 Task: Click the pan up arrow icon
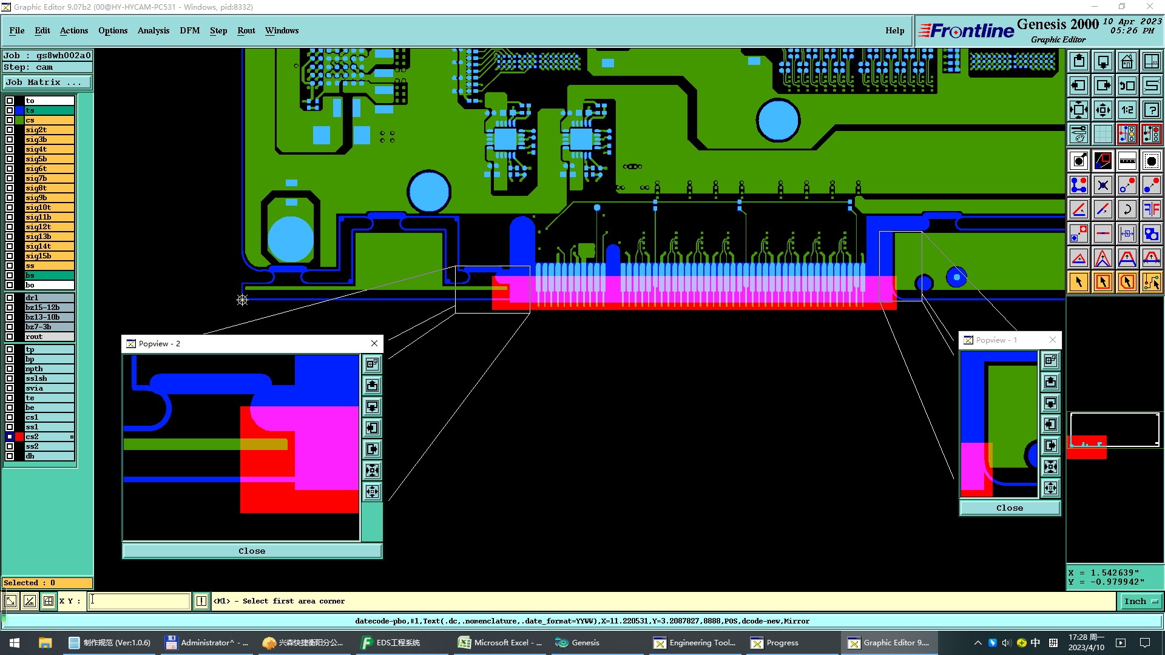1079,61
